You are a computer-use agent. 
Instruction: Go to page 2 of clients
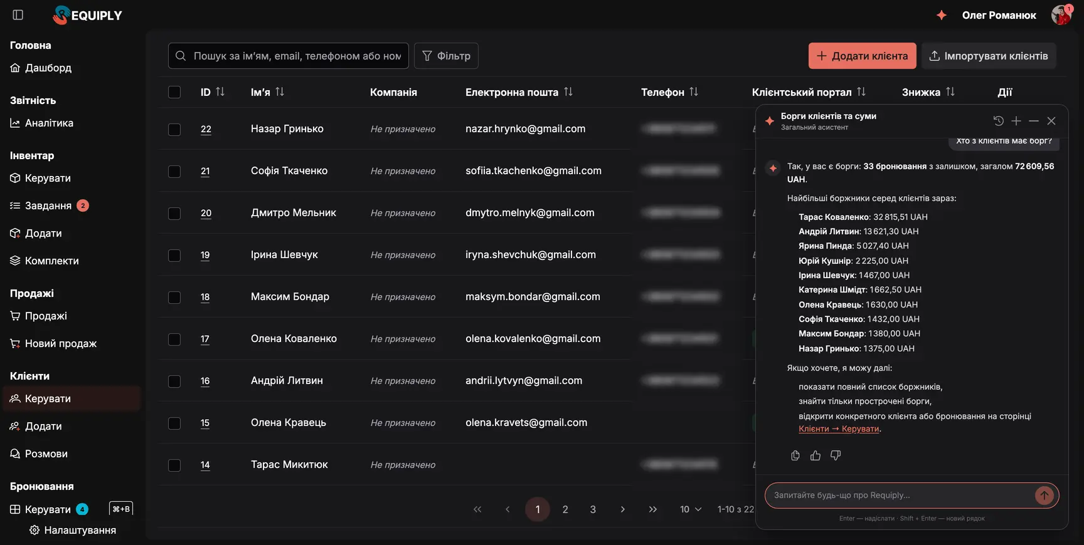[565, 509]
